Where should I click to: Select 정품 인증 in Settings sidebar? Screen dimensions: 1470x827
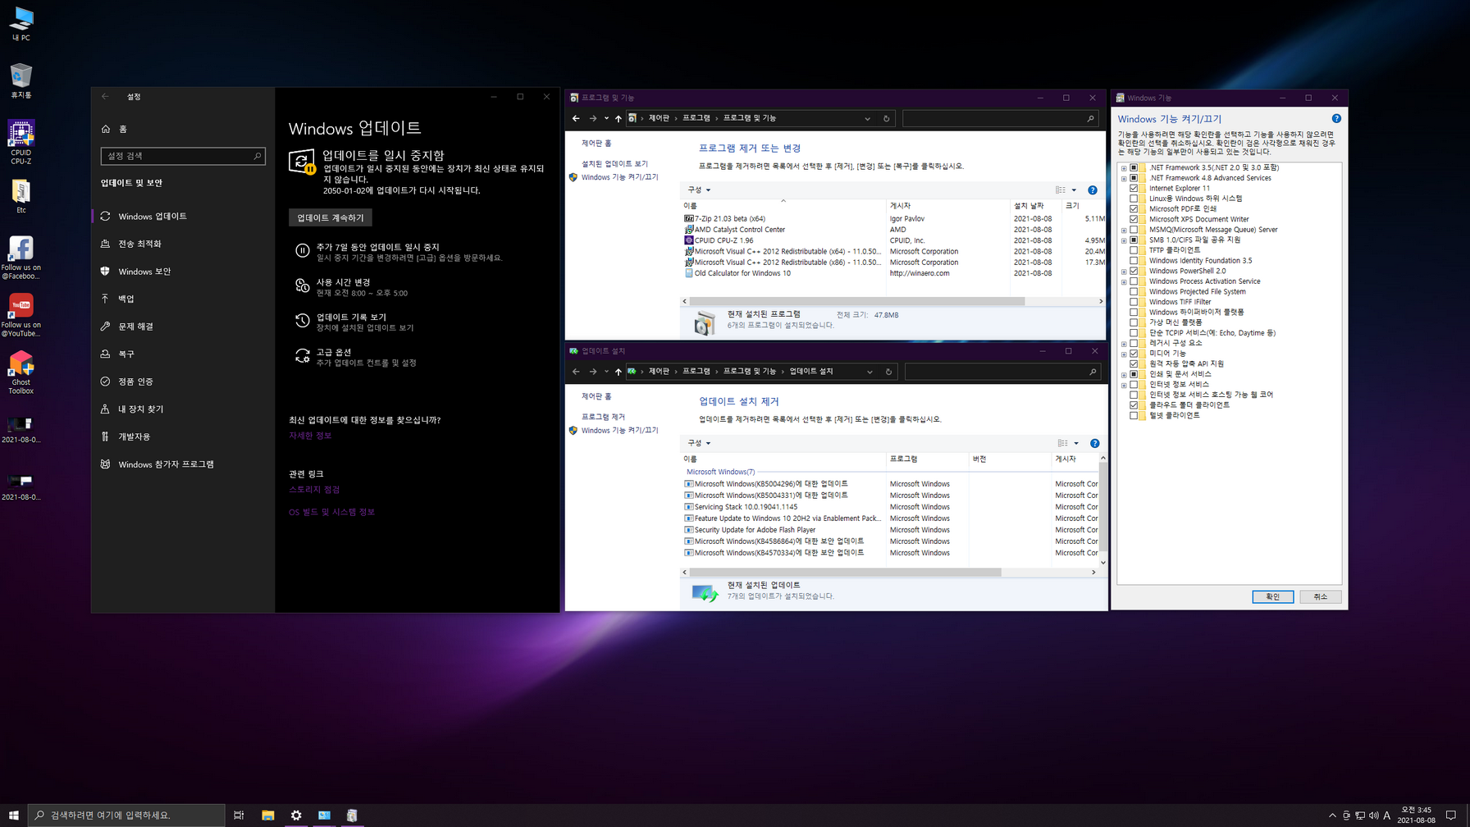[183, 382]
